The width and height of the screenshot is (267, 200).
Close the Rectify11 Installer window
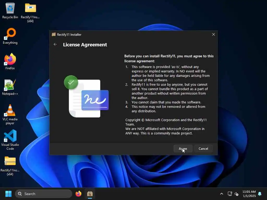click(x=213, y=35)
